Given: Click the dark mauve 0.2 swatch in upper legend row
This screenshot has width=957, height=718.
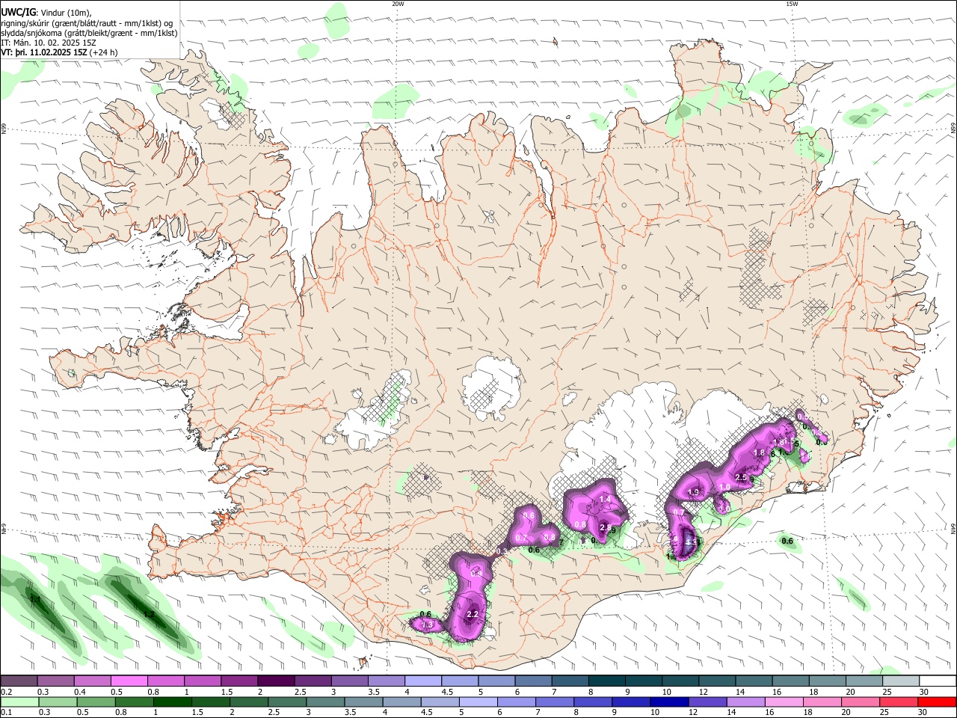Looking at the screenshot, I should click(19, 681).
